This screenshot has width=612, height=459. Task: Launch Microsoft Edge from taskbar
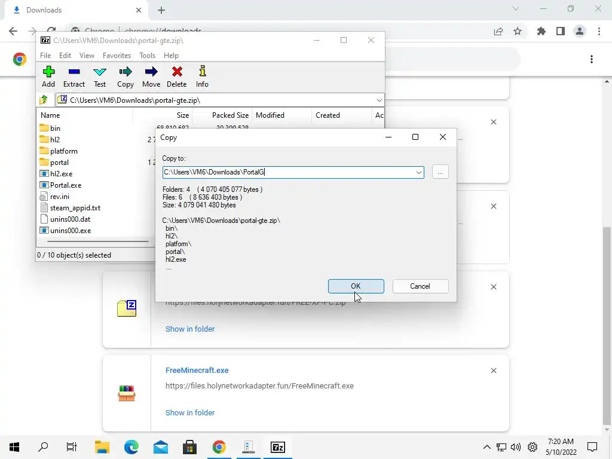131,447
